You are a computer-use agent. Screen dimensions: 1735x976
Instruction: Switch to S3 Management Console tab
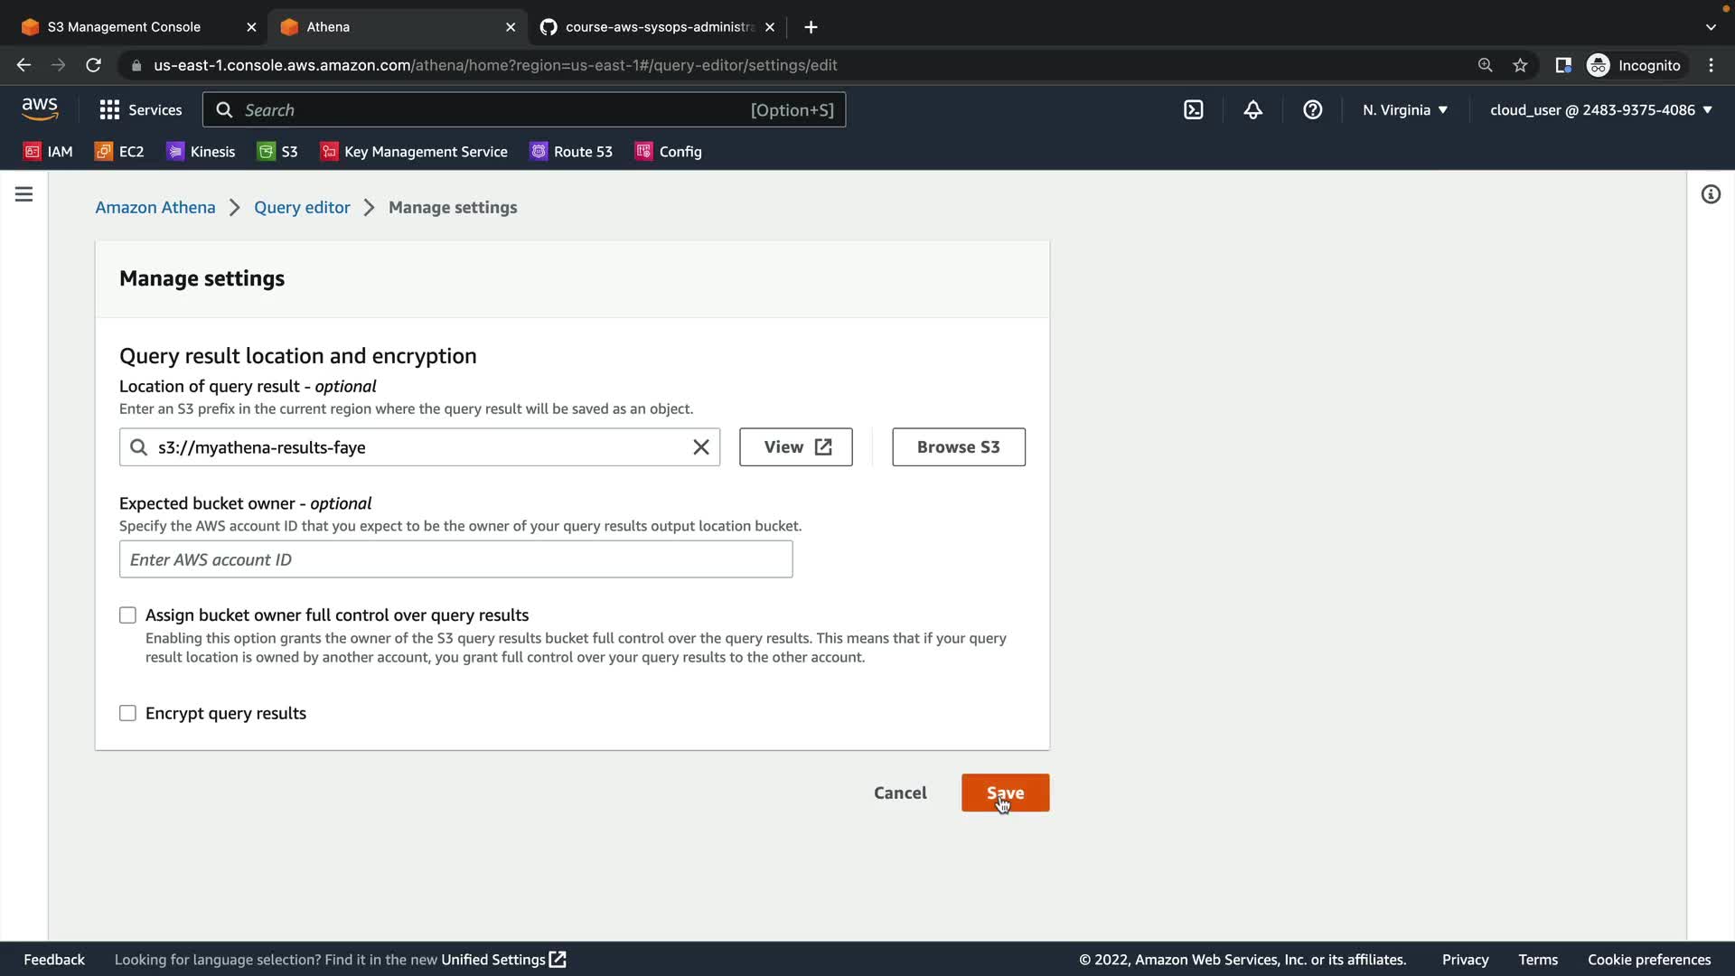124,27
